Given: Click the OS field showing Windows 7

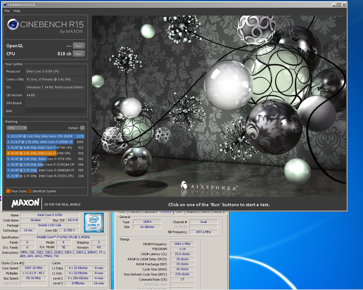Looking at the screenshot, I should pos(55,87).
